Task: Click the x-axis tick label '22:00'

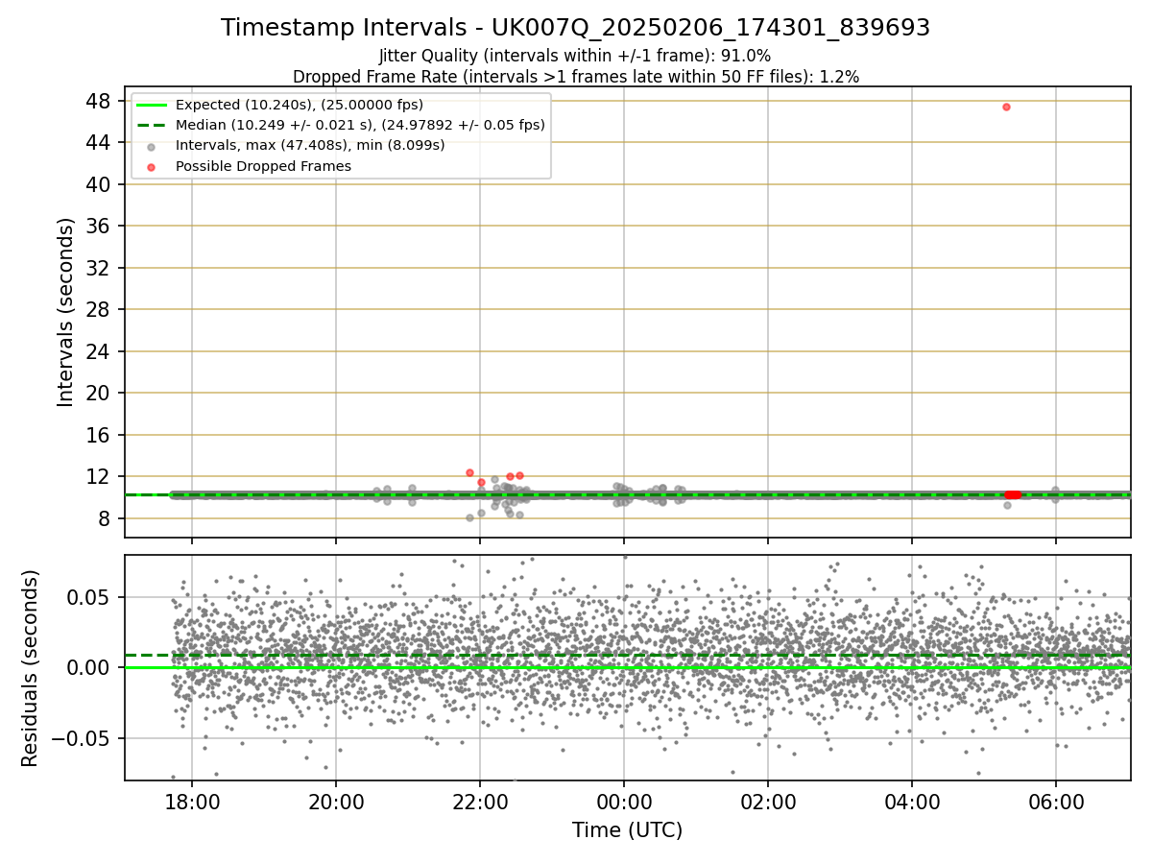Action: [480, 801]
